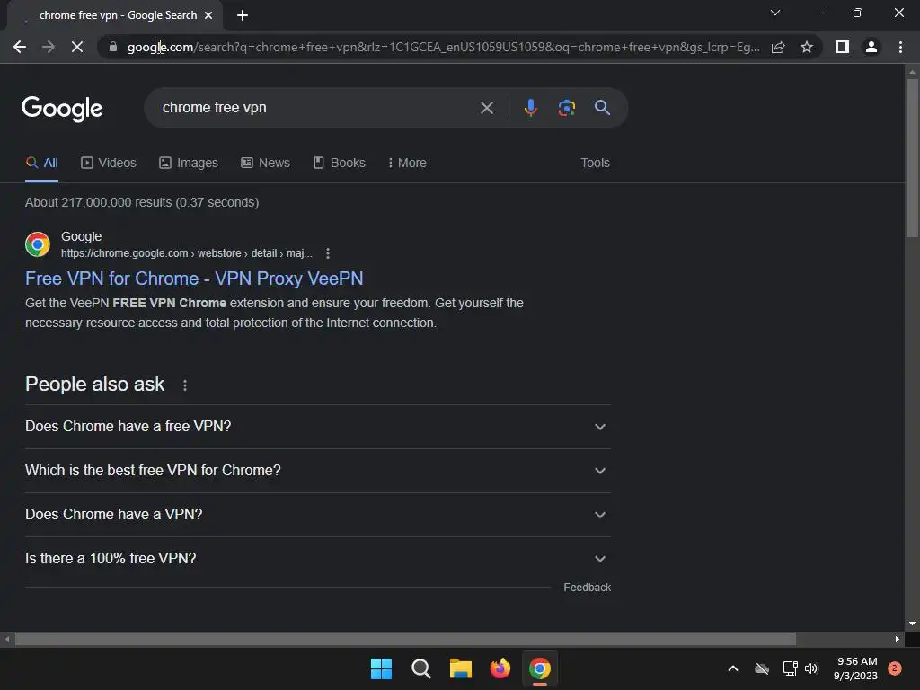Open People also ask options menu
Viewport: 920px width, 690px height.
(x=185, y=385)
